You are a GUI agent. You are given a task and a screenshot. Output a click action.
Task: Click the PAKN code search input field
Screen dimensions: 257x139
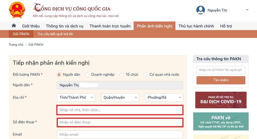pyautogui.click(x=221, y=70)
